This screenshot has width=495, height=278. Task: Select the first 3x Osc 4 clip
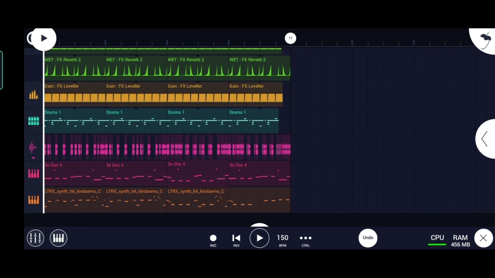click(74, 173)
